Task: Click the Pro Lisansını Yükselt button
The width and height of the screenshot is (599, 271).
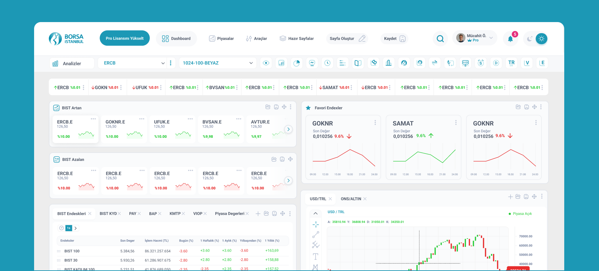Action: [125, 38]
